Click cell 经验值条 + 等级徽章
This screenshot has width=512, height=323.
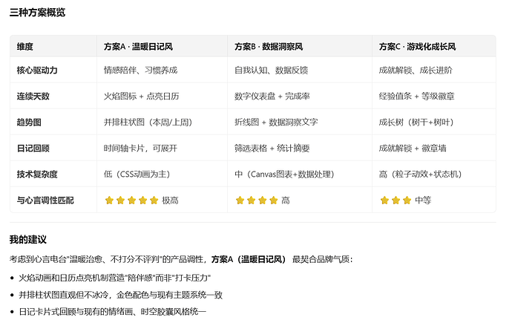(417, 97)
